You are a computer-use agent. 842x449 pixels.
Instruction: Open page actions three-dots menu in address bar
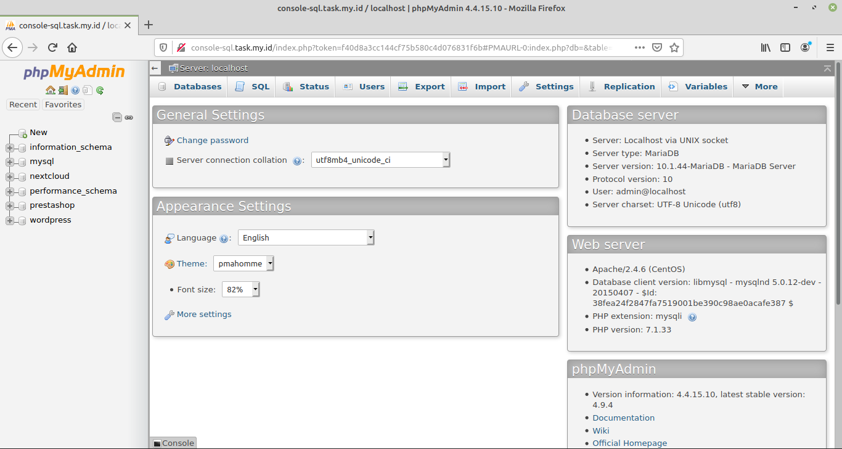pyautogui.click(x=640, y=47)
